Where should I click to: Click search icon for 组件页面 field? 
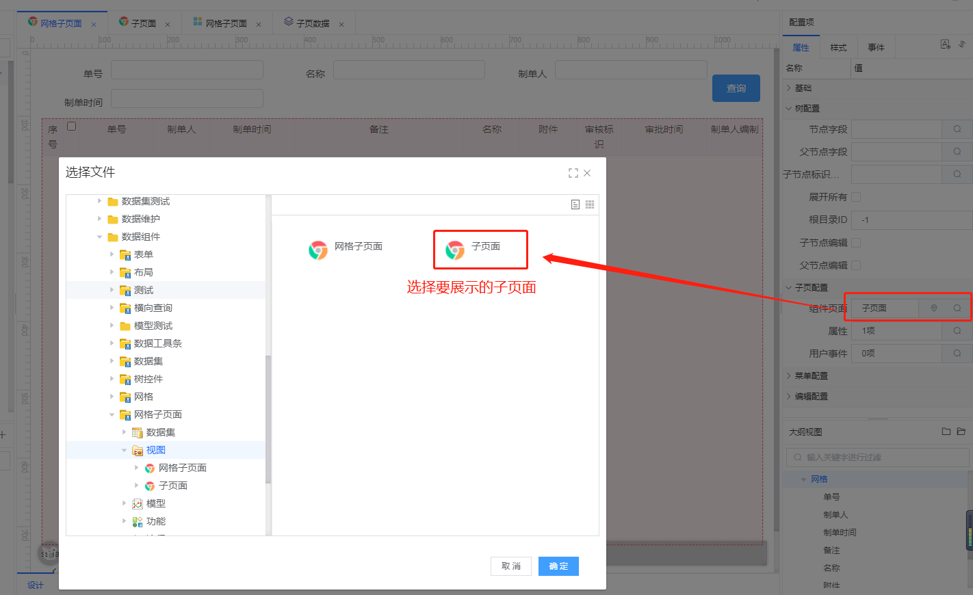tap(957, 308)
